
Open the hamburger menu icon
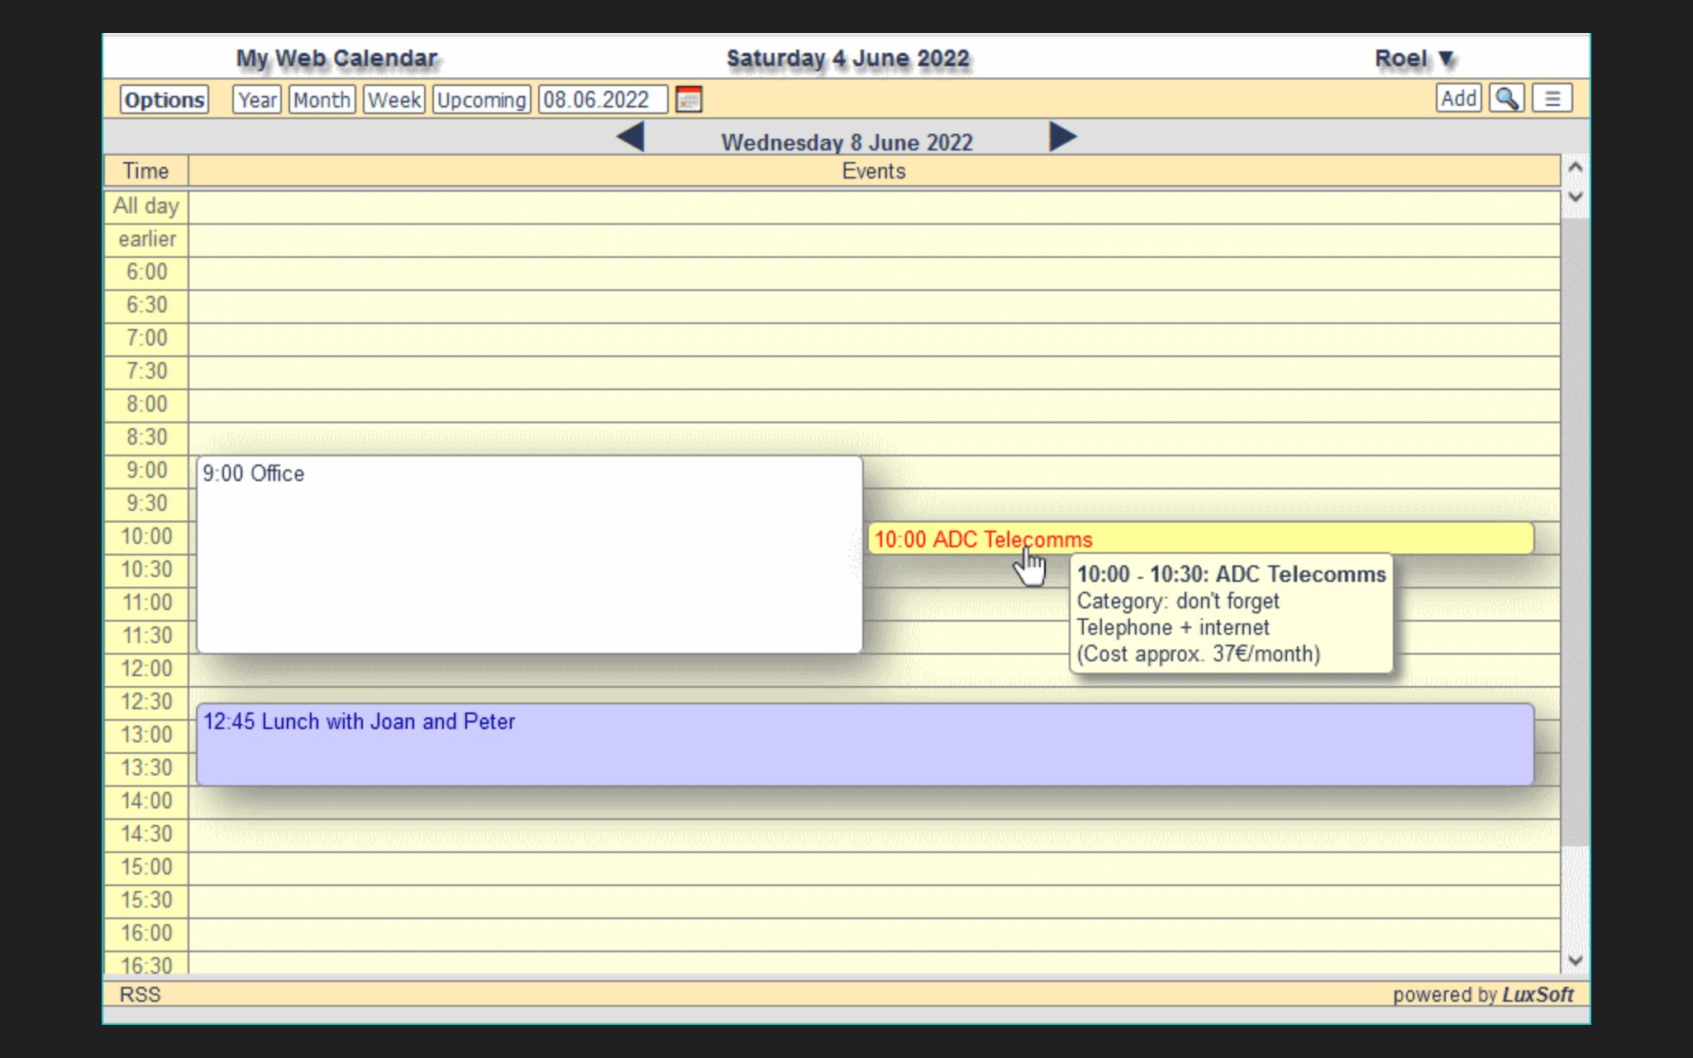click(x=1552, y=99)
